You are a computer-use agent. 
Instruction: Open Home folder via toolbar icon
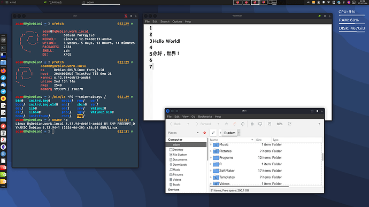point(252,124)
